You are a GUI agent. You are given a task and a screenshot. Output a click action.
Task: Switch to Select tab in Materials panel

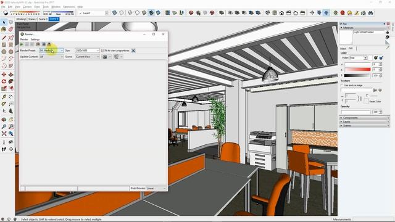point(343,49)
